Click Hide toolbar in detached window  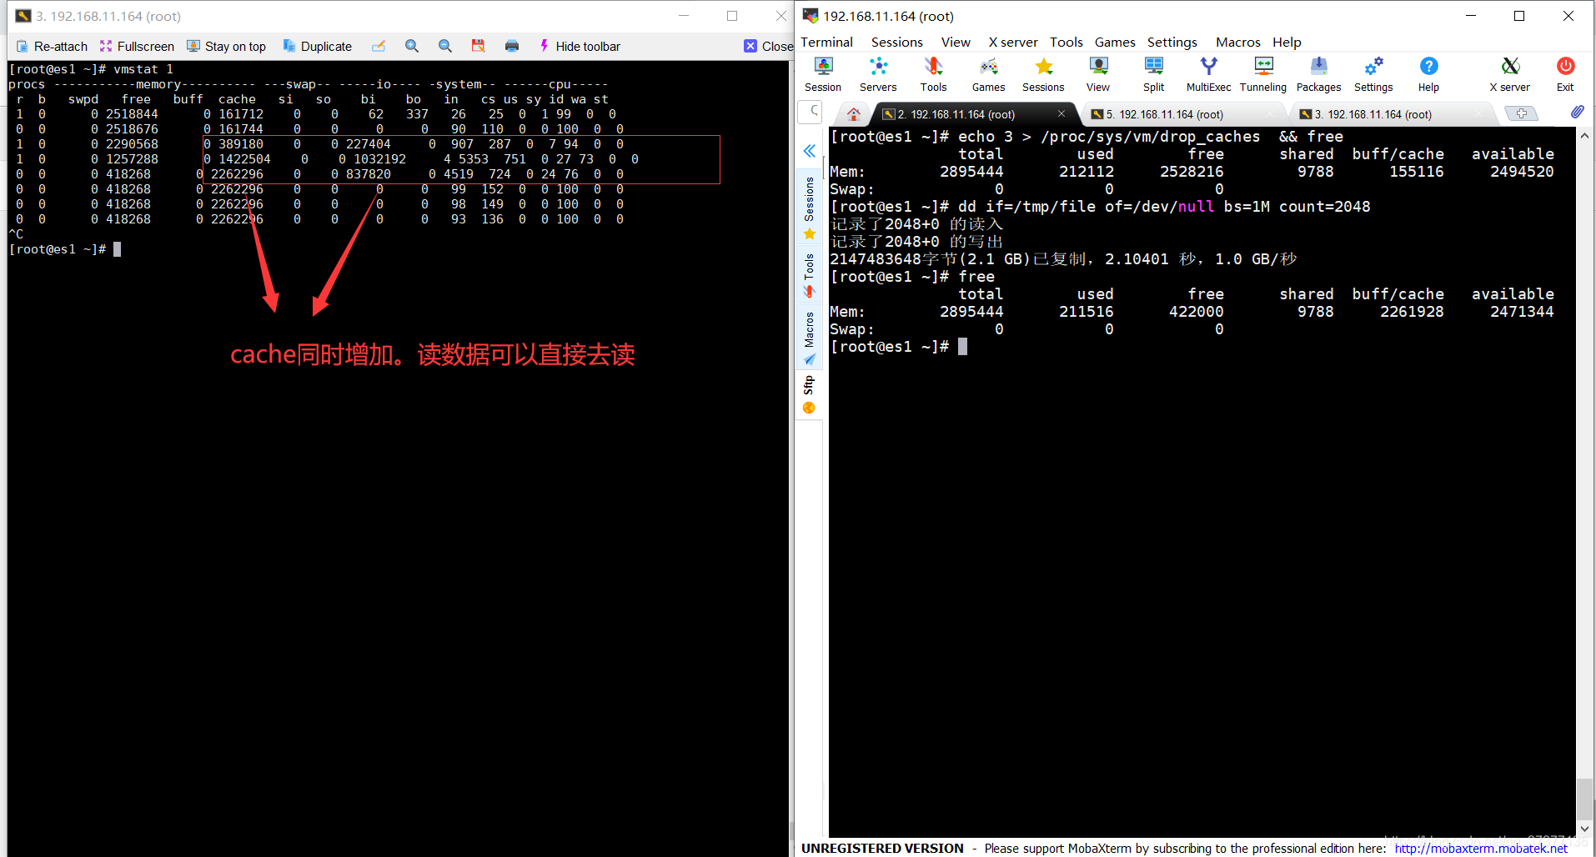(580, 47)
